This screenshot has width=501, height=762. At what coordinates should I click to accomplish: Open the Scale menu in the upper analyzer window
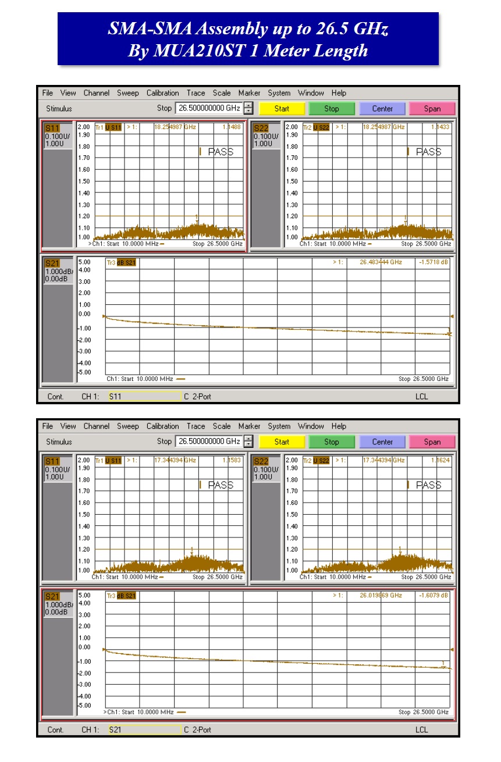(x=222, y=93)
